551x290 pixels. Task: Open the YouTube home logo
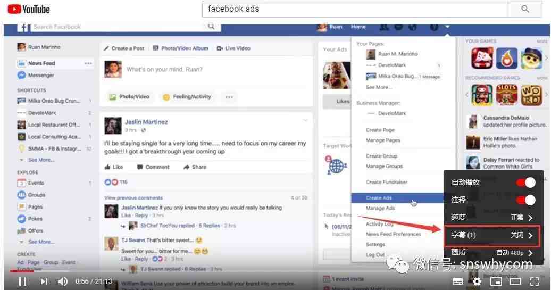tap(29, 9)
